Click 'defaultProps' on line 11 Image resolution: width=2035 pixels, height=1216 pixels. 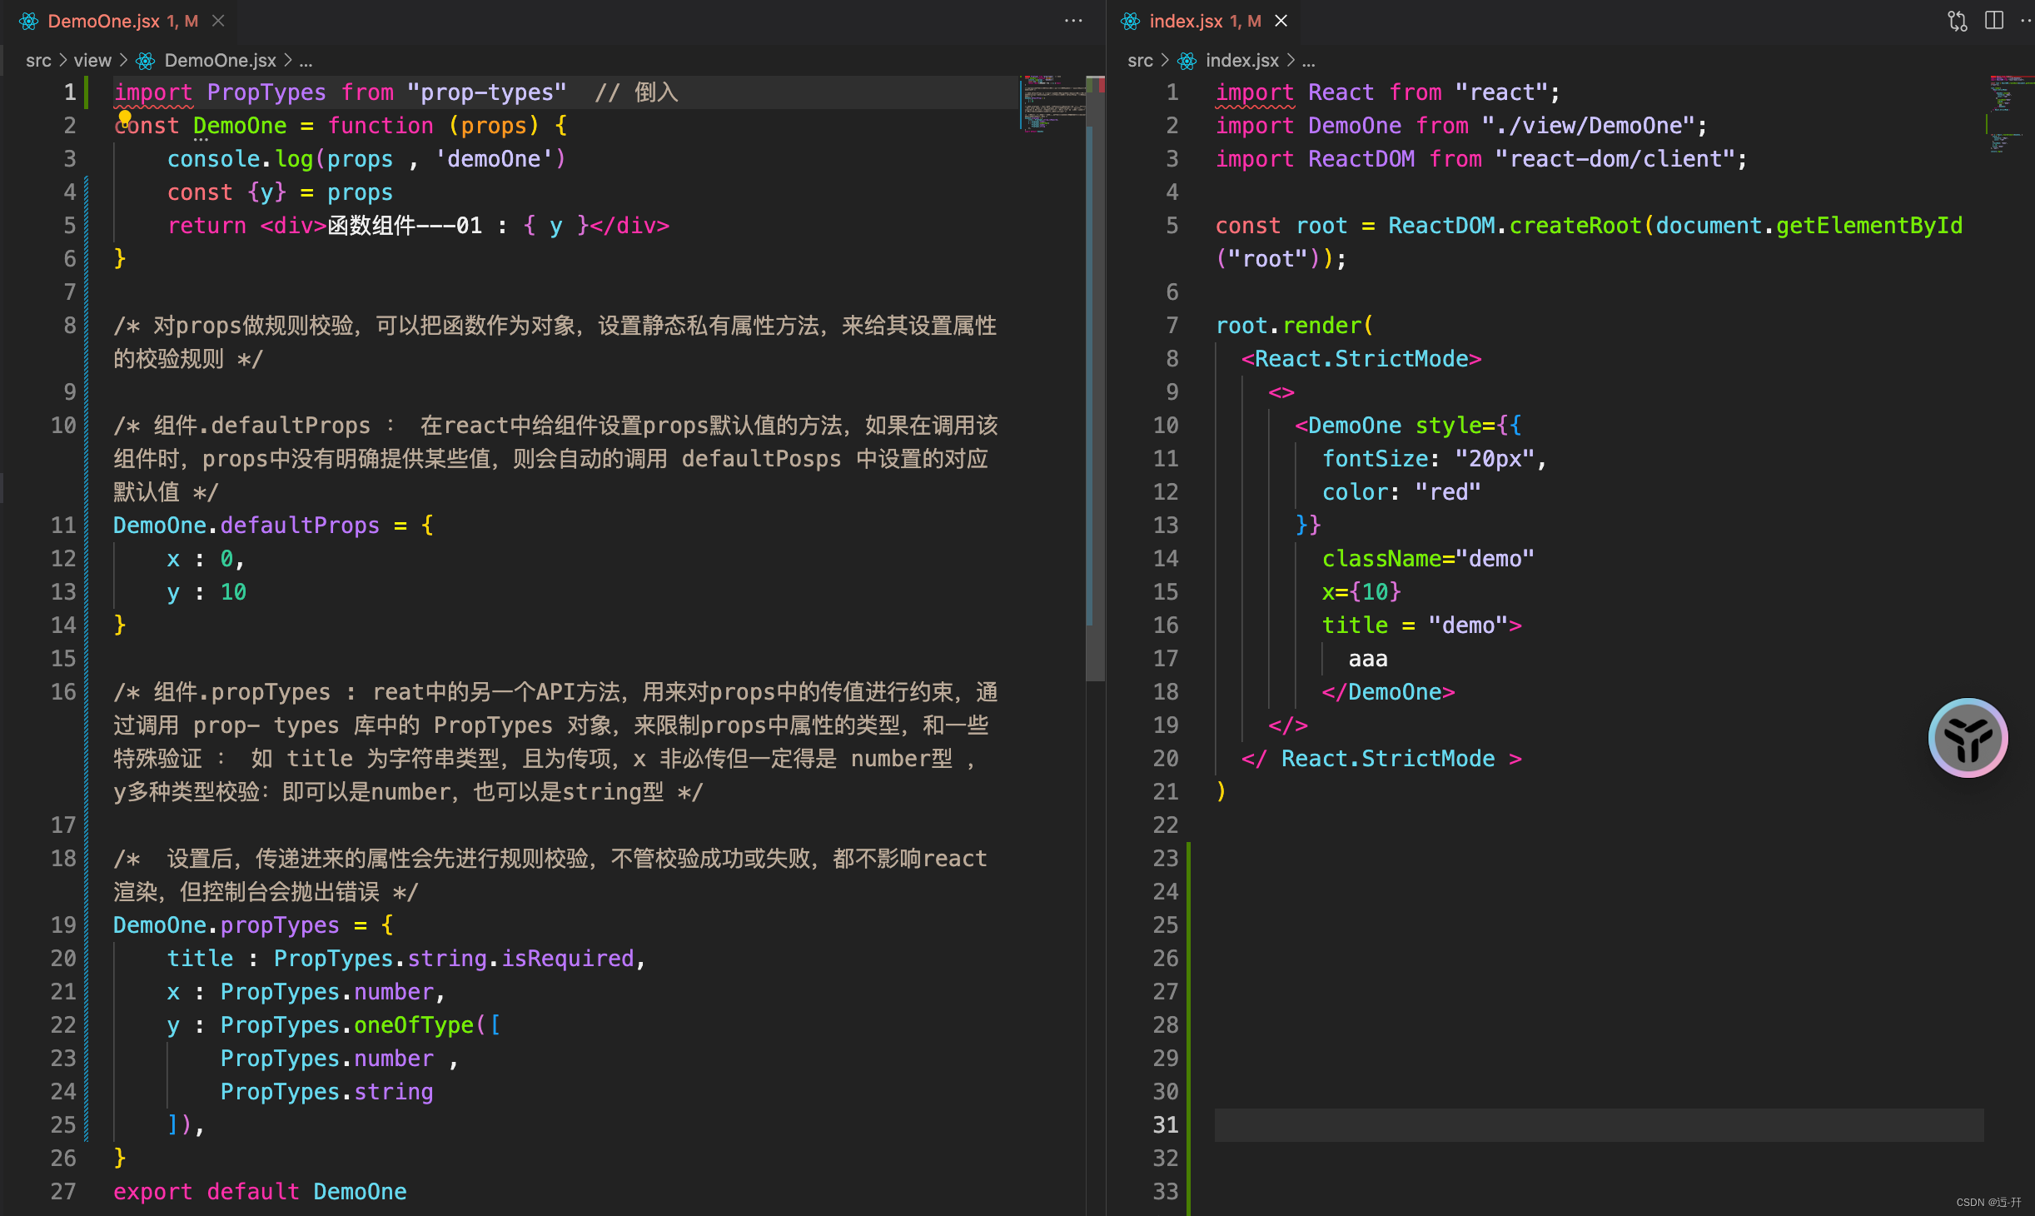(300, 526)
